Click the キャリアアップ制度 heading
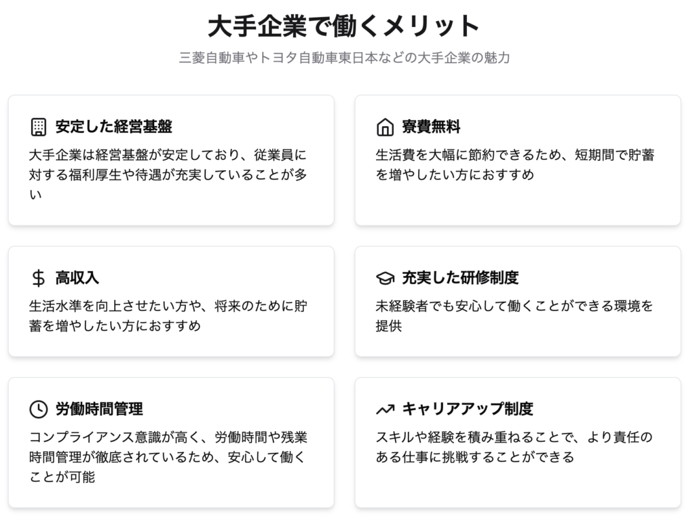Viewport: 695px width, 524px height. (x=468, y=409)
